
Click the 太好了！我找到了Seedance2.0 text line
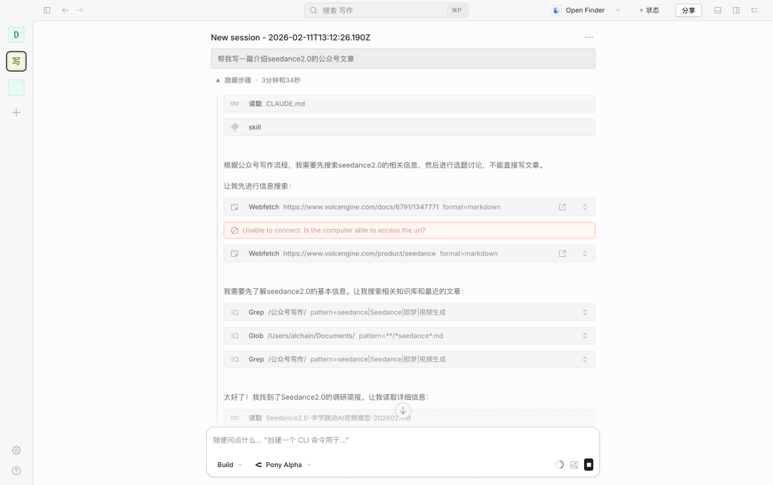coord(326,397)
